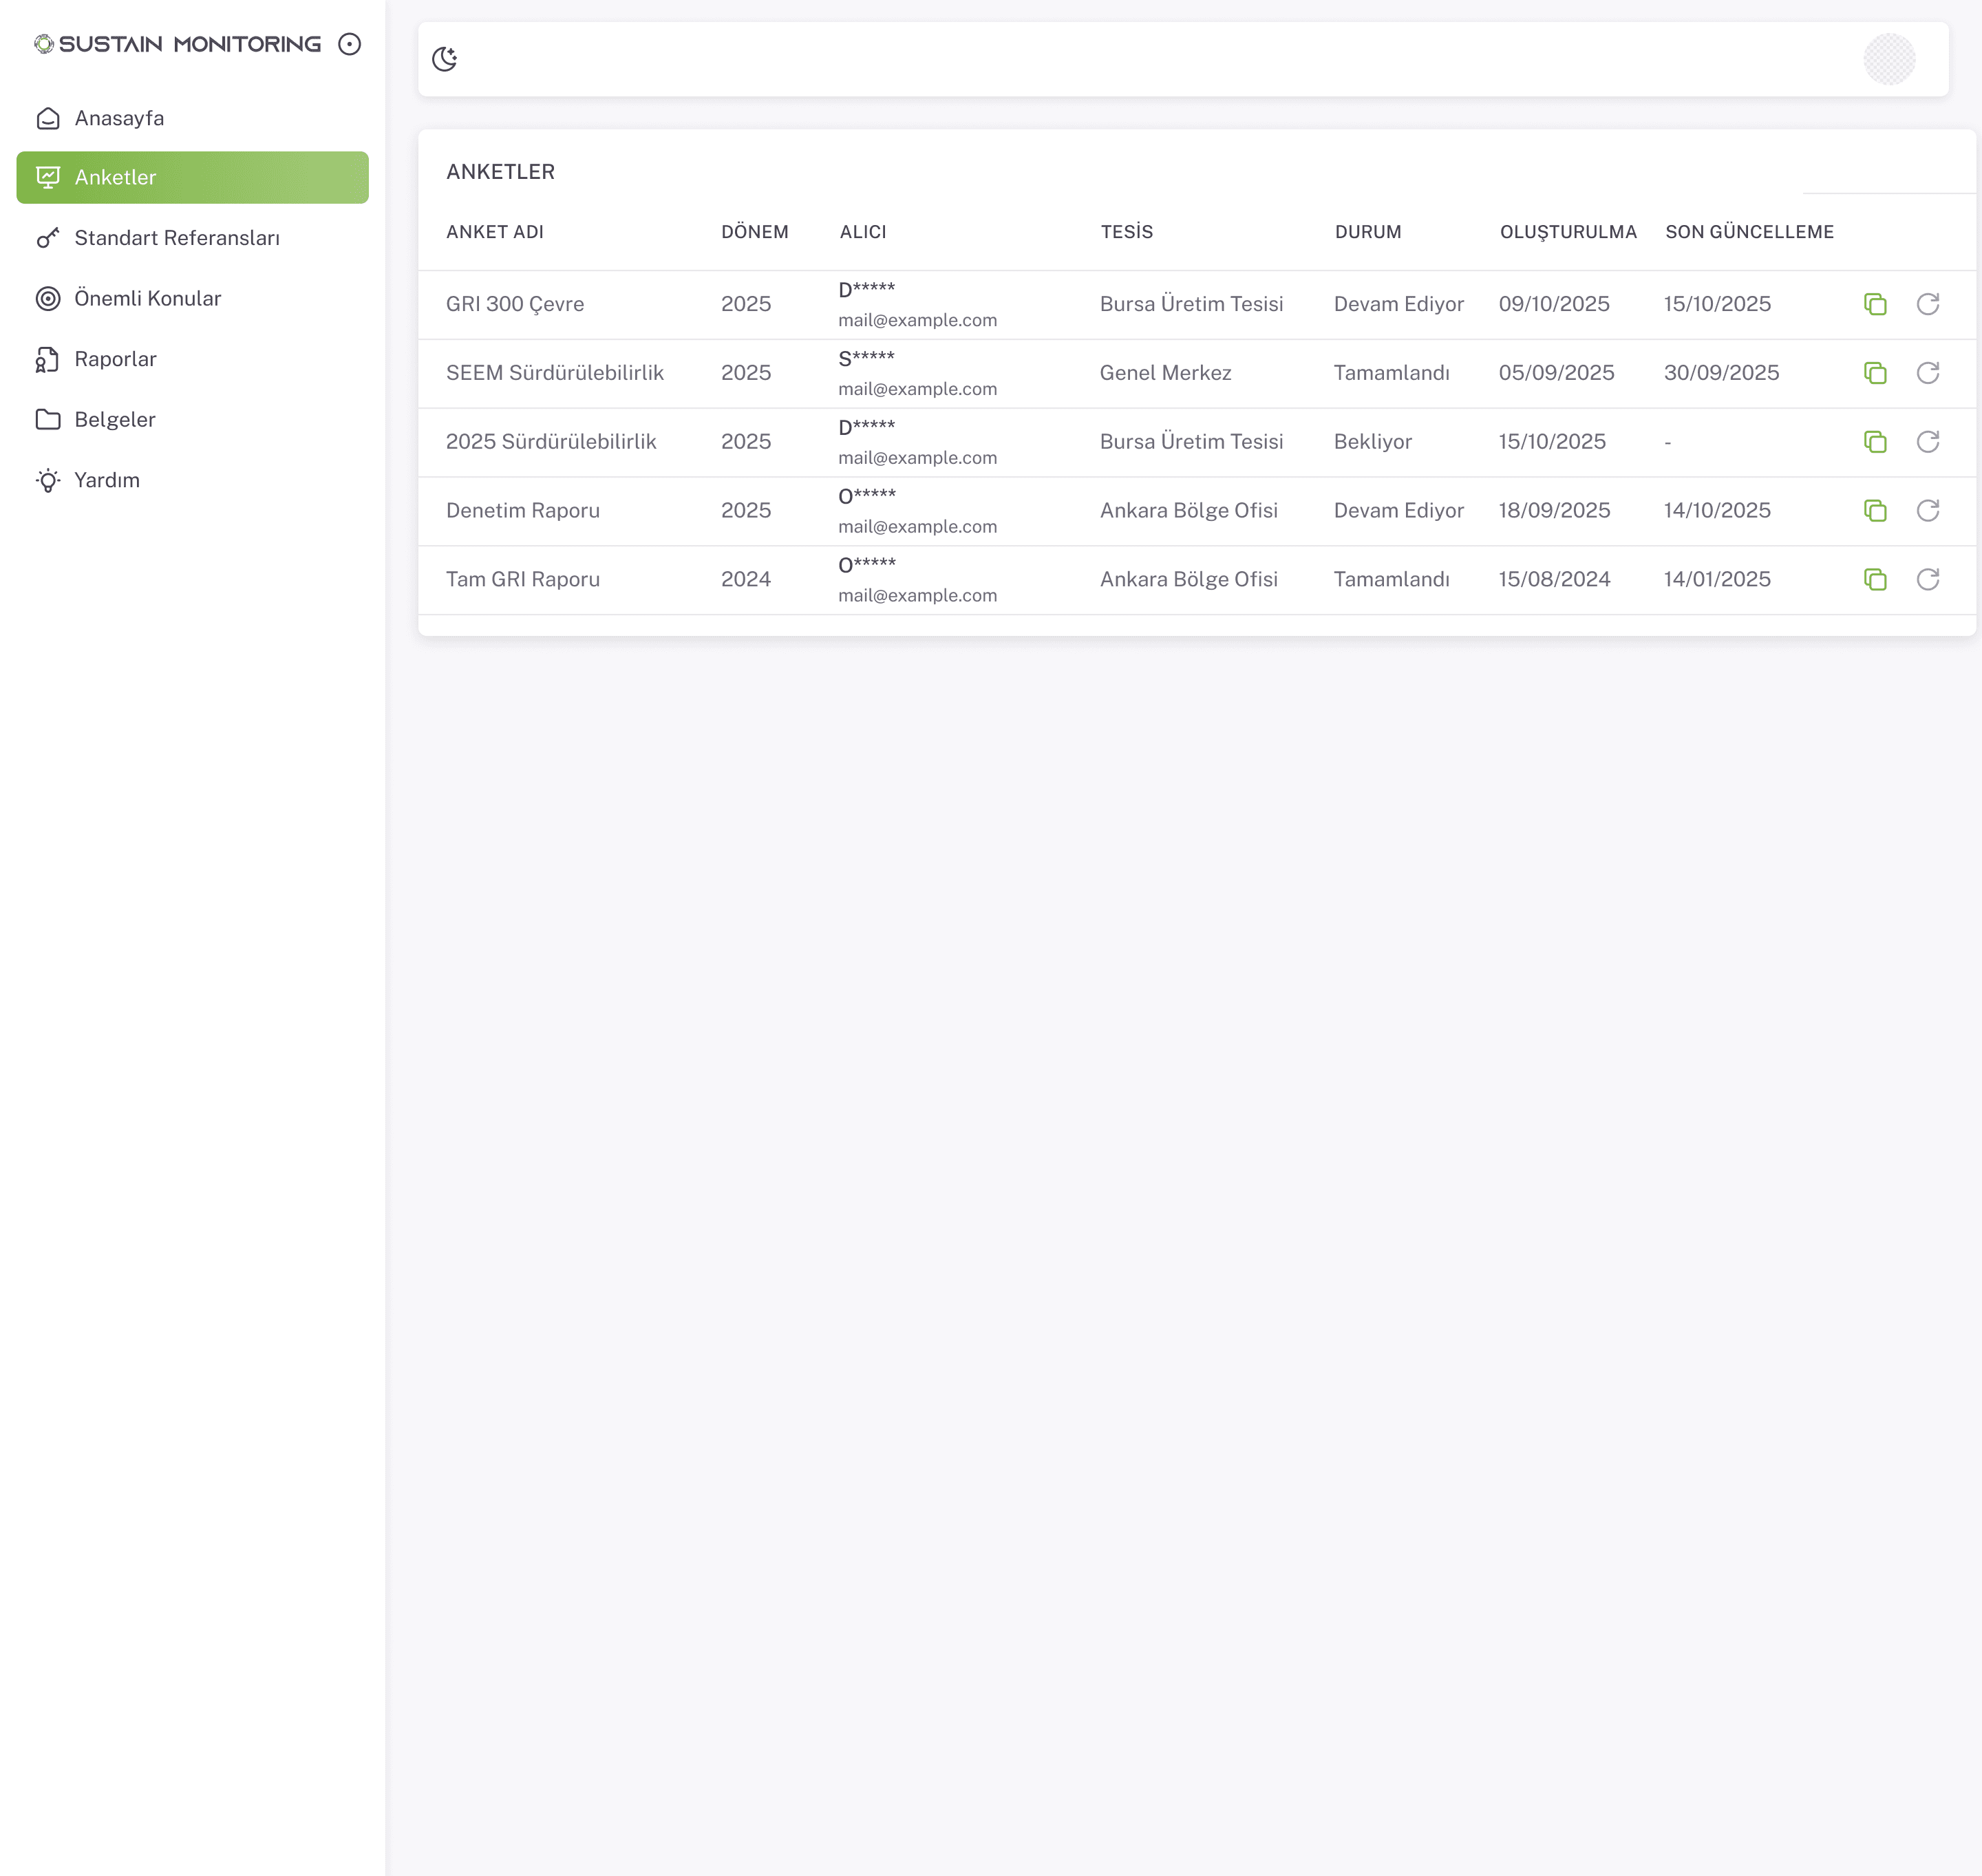The image size is (1982, 1876).
Task: Click the Denetim Raporu survey name
Action: point(522,511)
